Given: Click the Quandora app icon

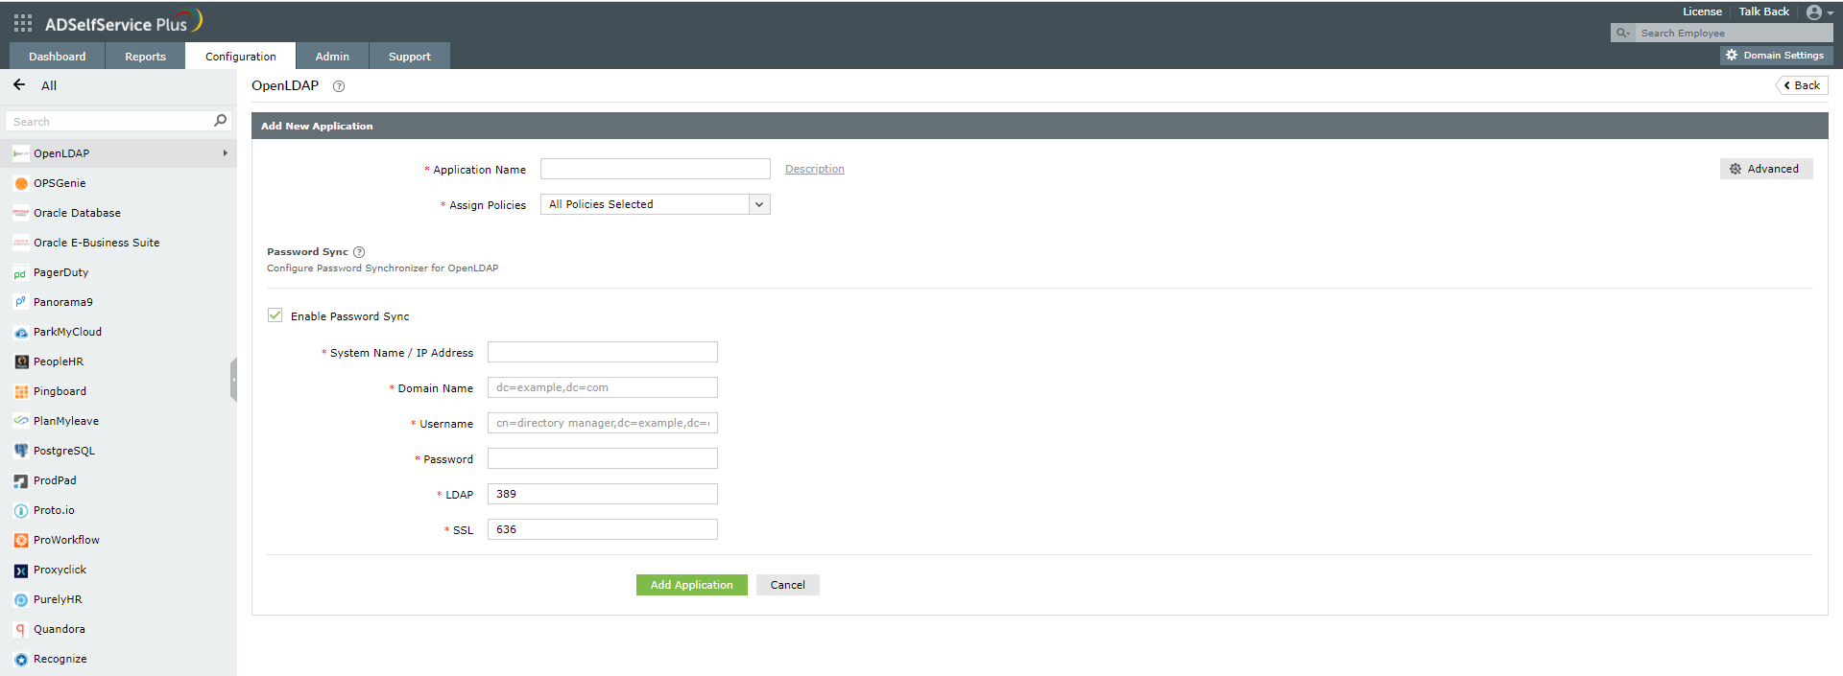Looking at the screenshot, I should pos(21,630).
